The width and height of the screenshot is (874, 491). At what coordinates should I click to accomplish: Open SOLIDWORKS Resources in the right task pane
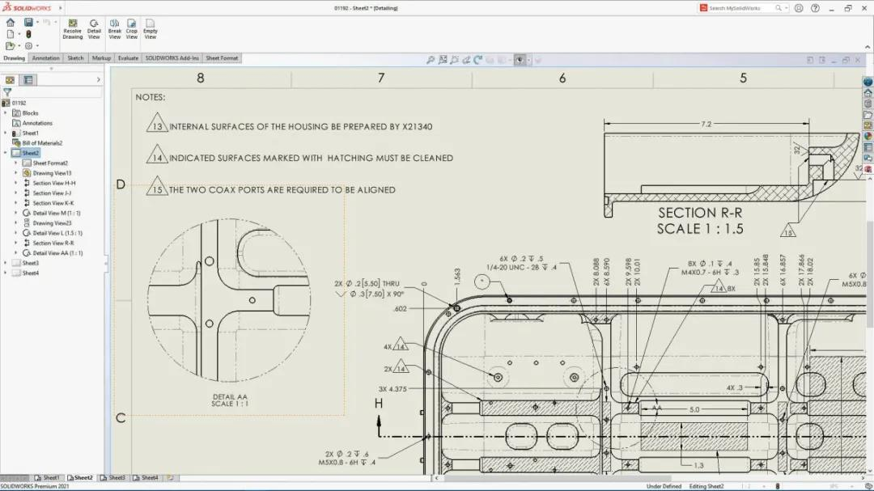[868, 81]
